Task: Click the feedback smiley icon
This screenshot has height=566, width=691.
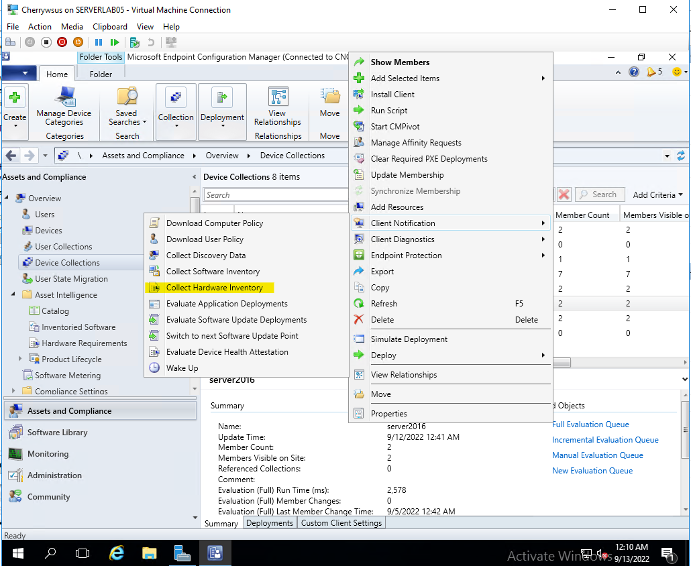Action: [x=677, y=72]
